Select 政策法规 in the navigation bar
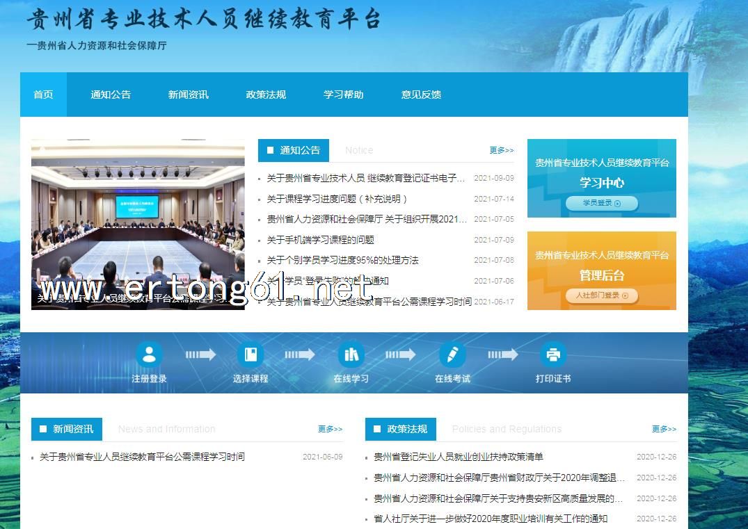The image size is (748, 529). [266, 95]
